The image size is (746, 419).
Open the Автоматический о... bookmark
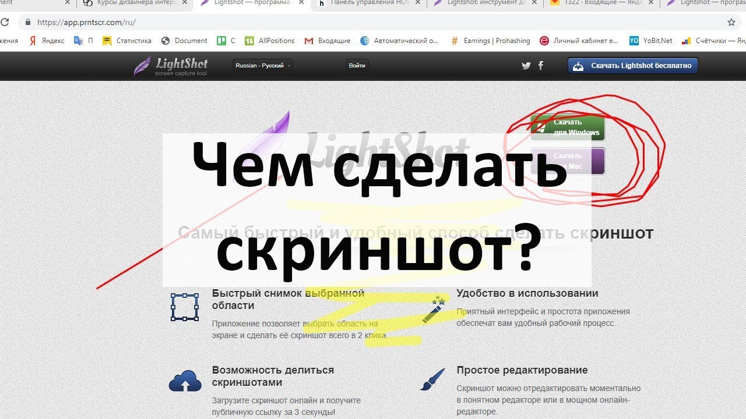tap(400, 41)
